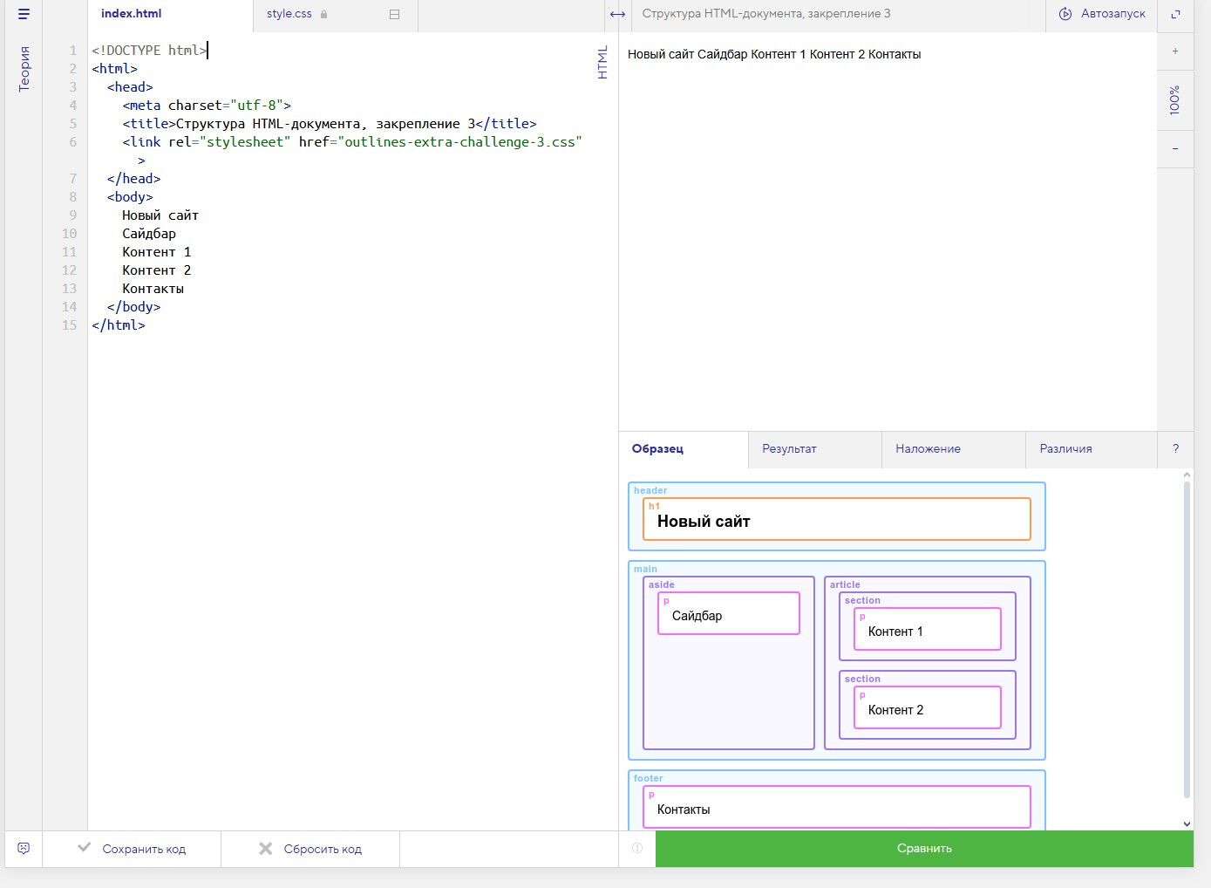Collapse the HTML editor via vertical label
Image resolution: width=1211 pixels, height=888 pixels.
[x=602, y=63]
